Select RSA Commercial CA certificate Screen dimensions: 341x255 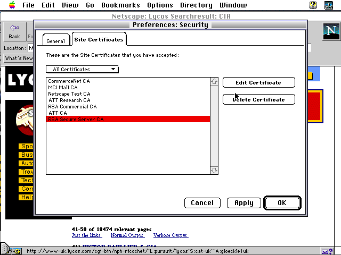tap(128, 107)
